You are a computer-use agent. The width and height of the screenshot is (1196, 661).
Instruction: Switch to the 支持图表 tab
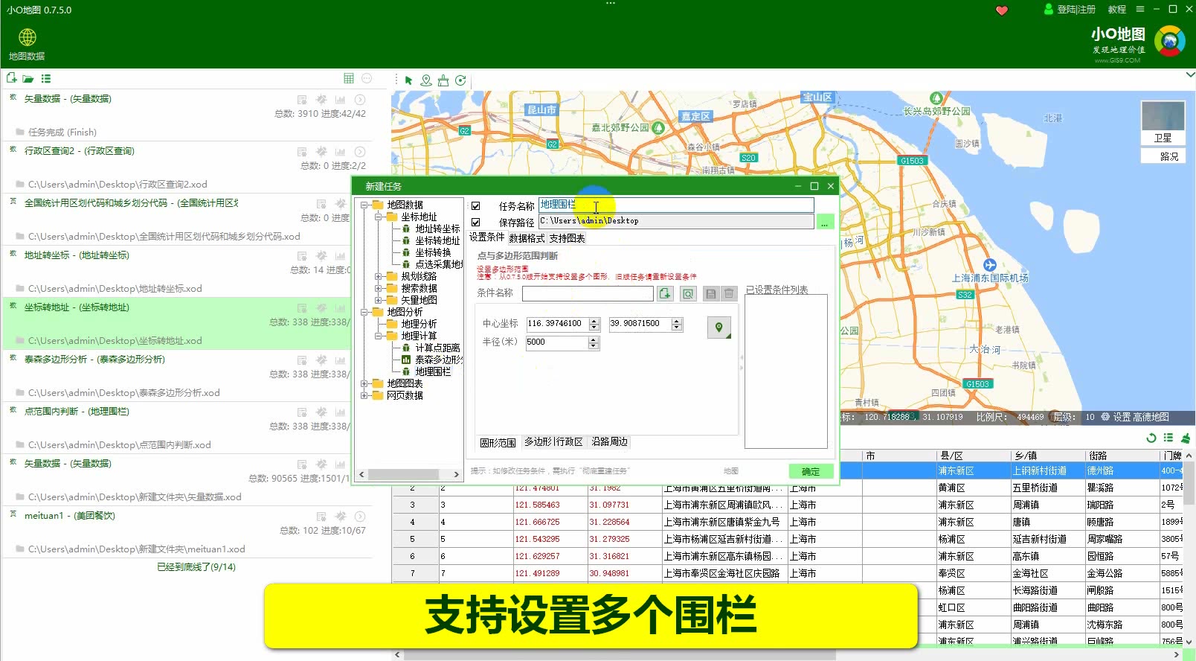[x=567, y=238]
